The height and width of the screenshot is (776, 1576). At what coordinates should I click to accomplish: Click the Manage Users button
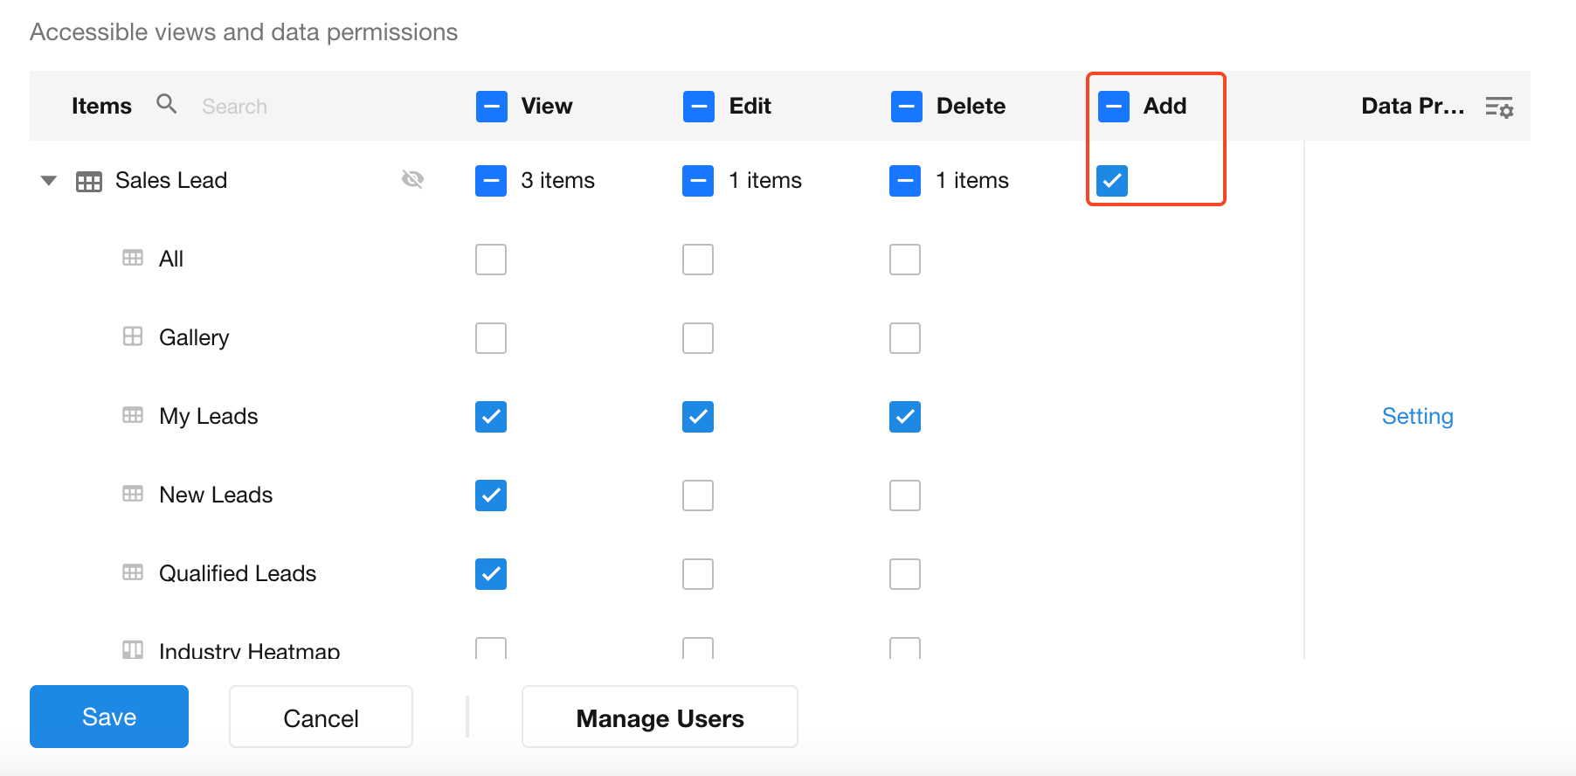click(660, 717)
